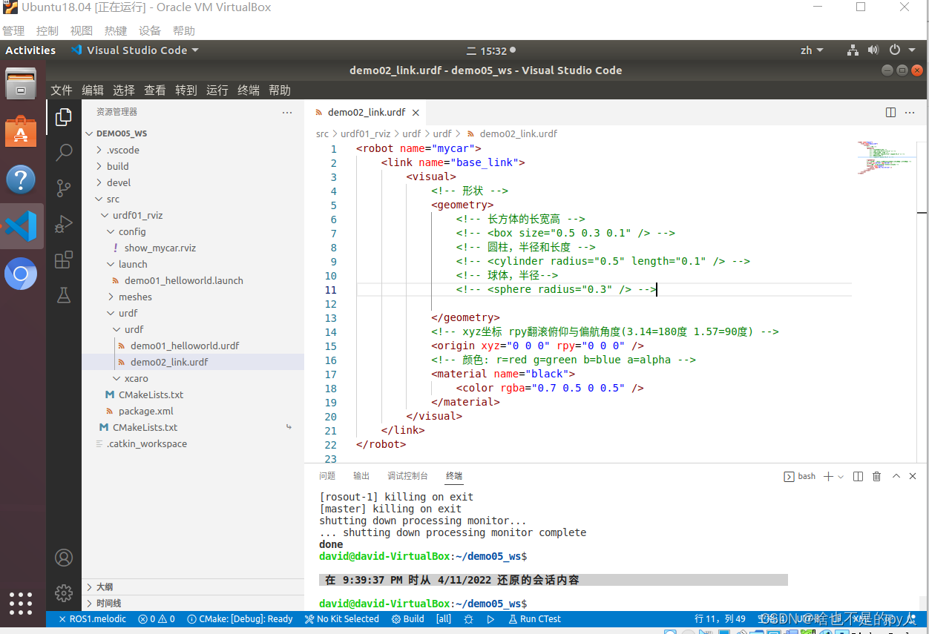Image resolution: width=929 pixels, height=634 pixels.
Task: Add a new terminal with plus icon
Action: pyautogui.click(x=829, y=476)
